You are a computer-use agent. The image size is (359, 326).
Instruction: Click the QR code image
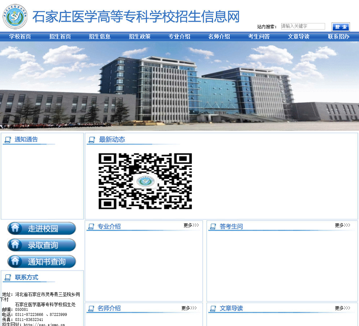[x=145, y=181]
